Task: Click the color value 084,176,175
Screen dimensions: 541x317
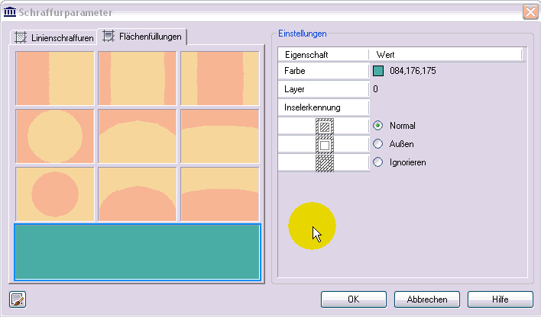Action: [413, 71]
